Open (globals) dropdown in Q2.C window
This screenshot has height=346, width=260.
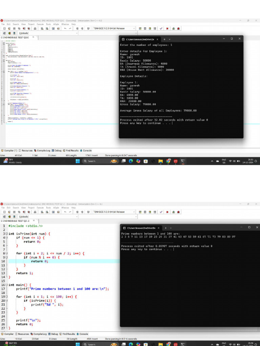coord(48,217)
